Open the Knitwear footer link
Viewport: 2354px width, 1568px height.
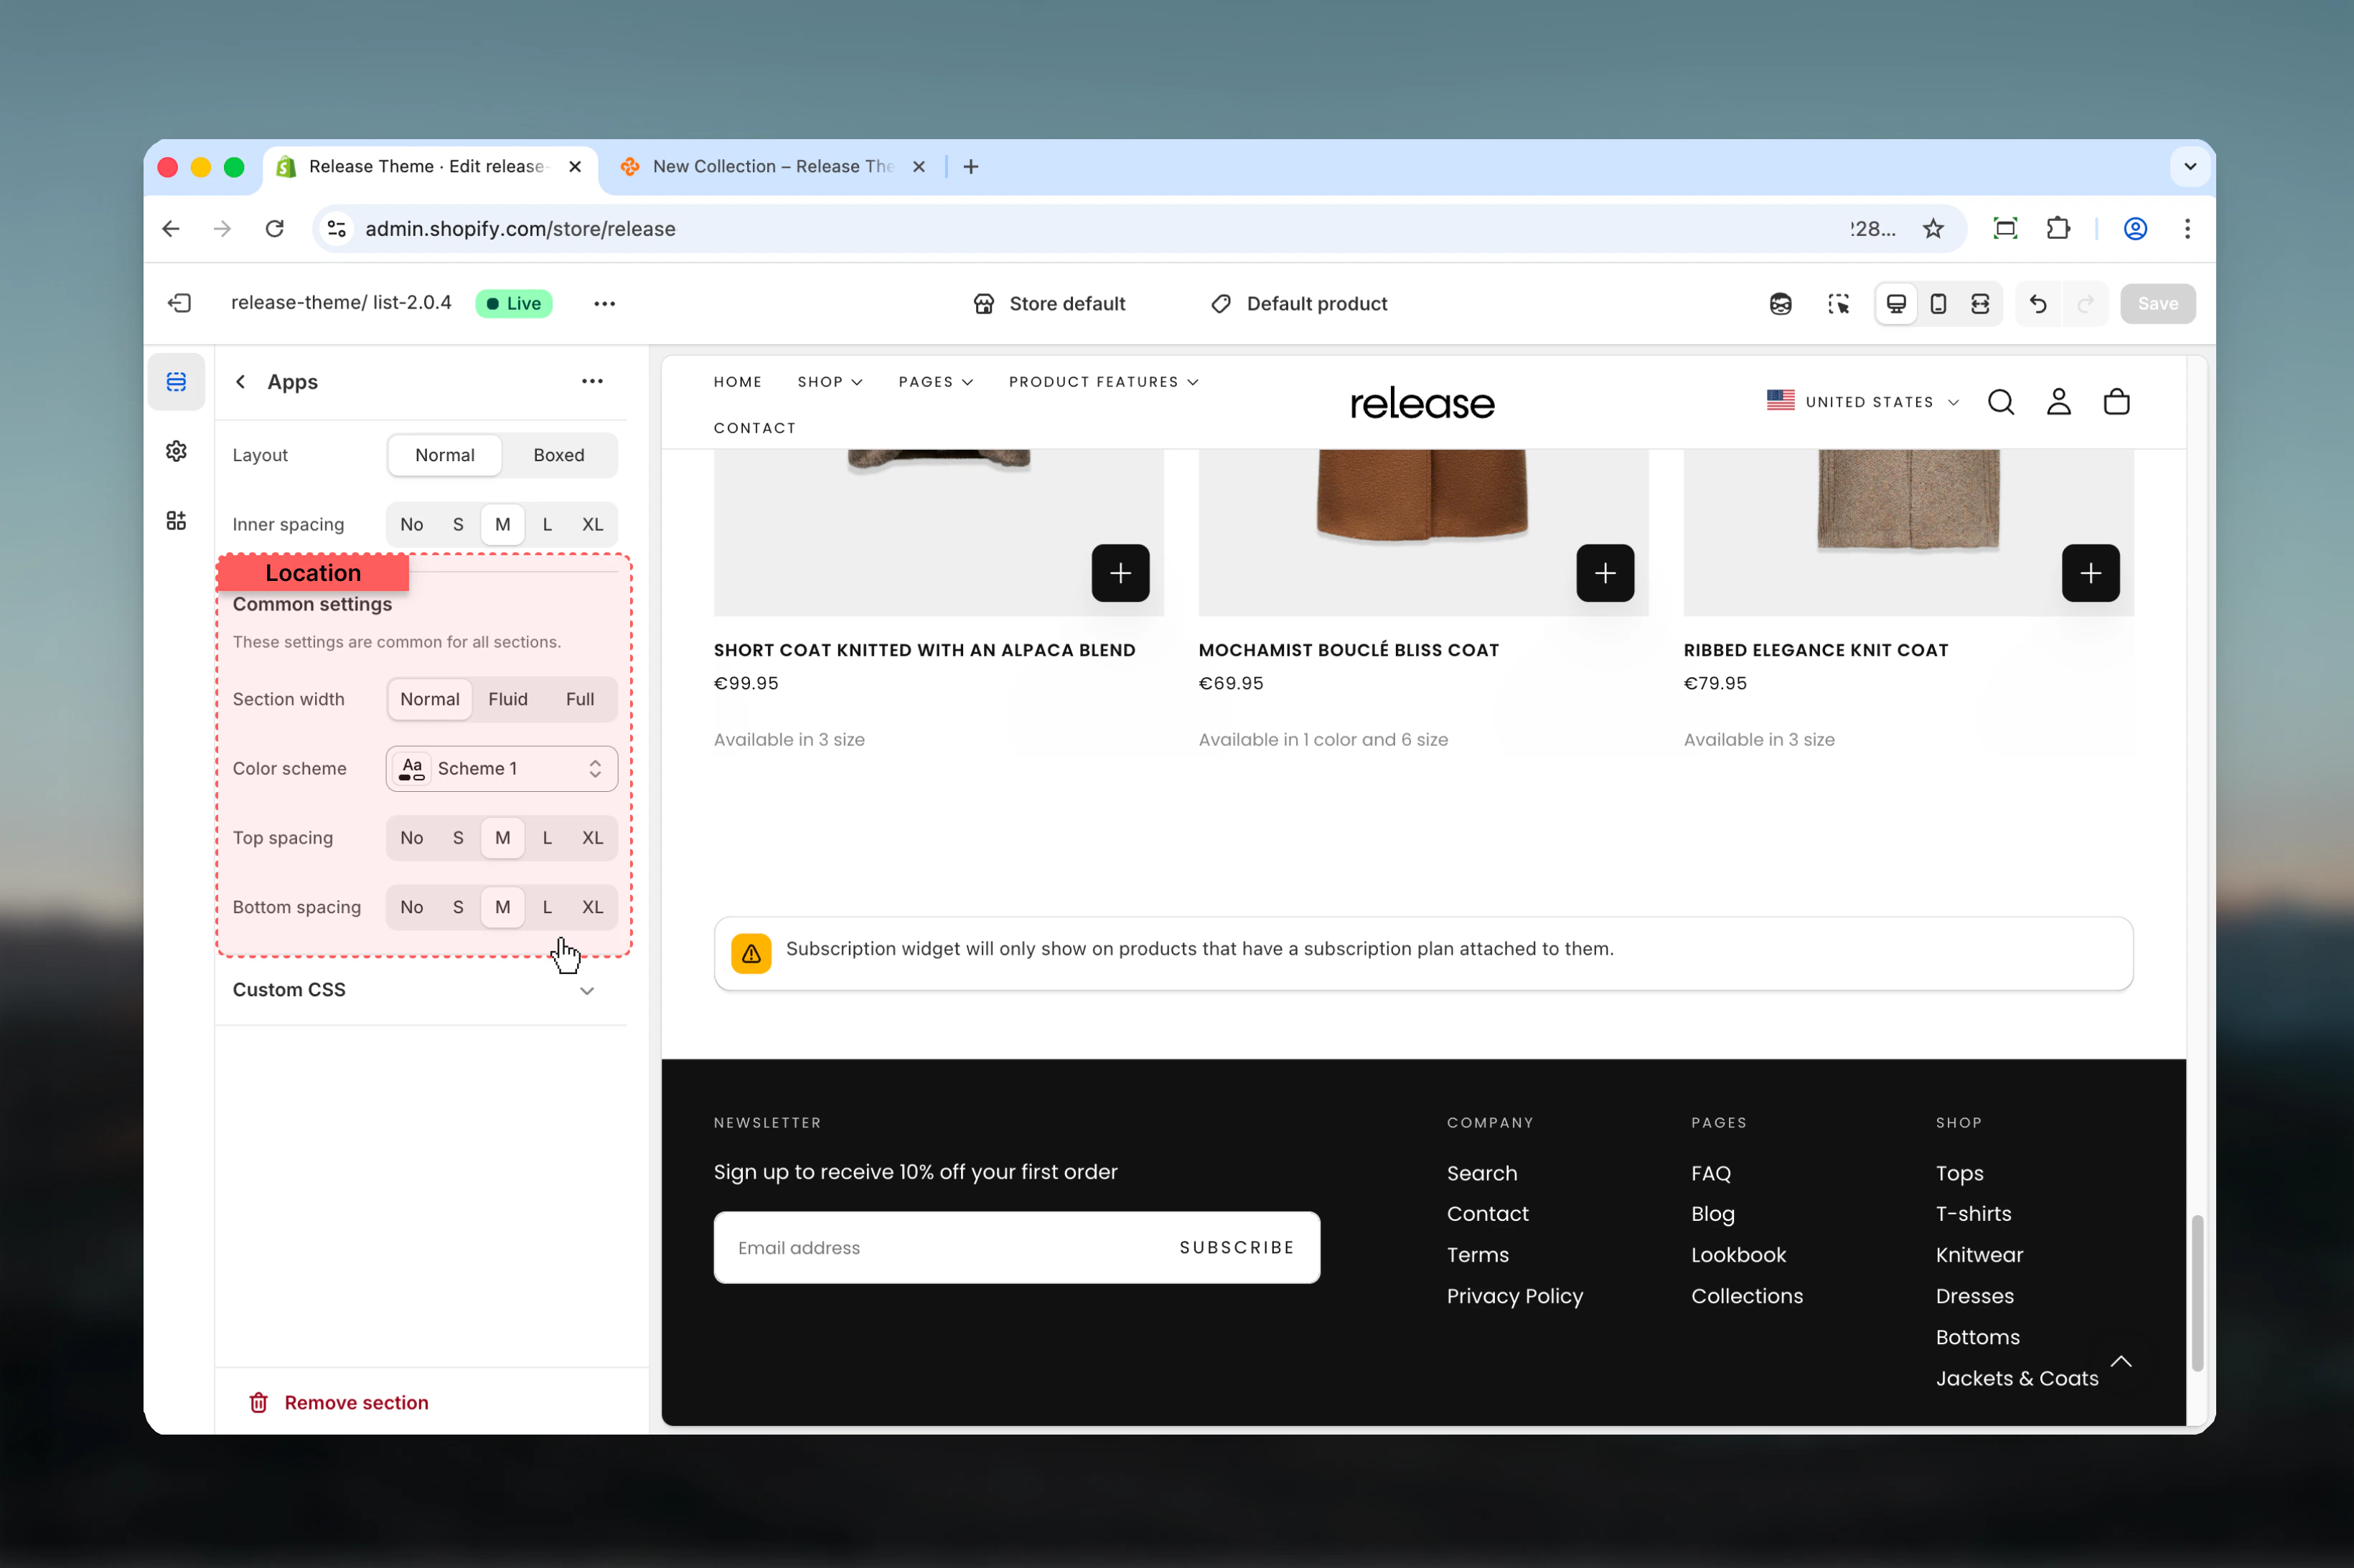1979,1255
